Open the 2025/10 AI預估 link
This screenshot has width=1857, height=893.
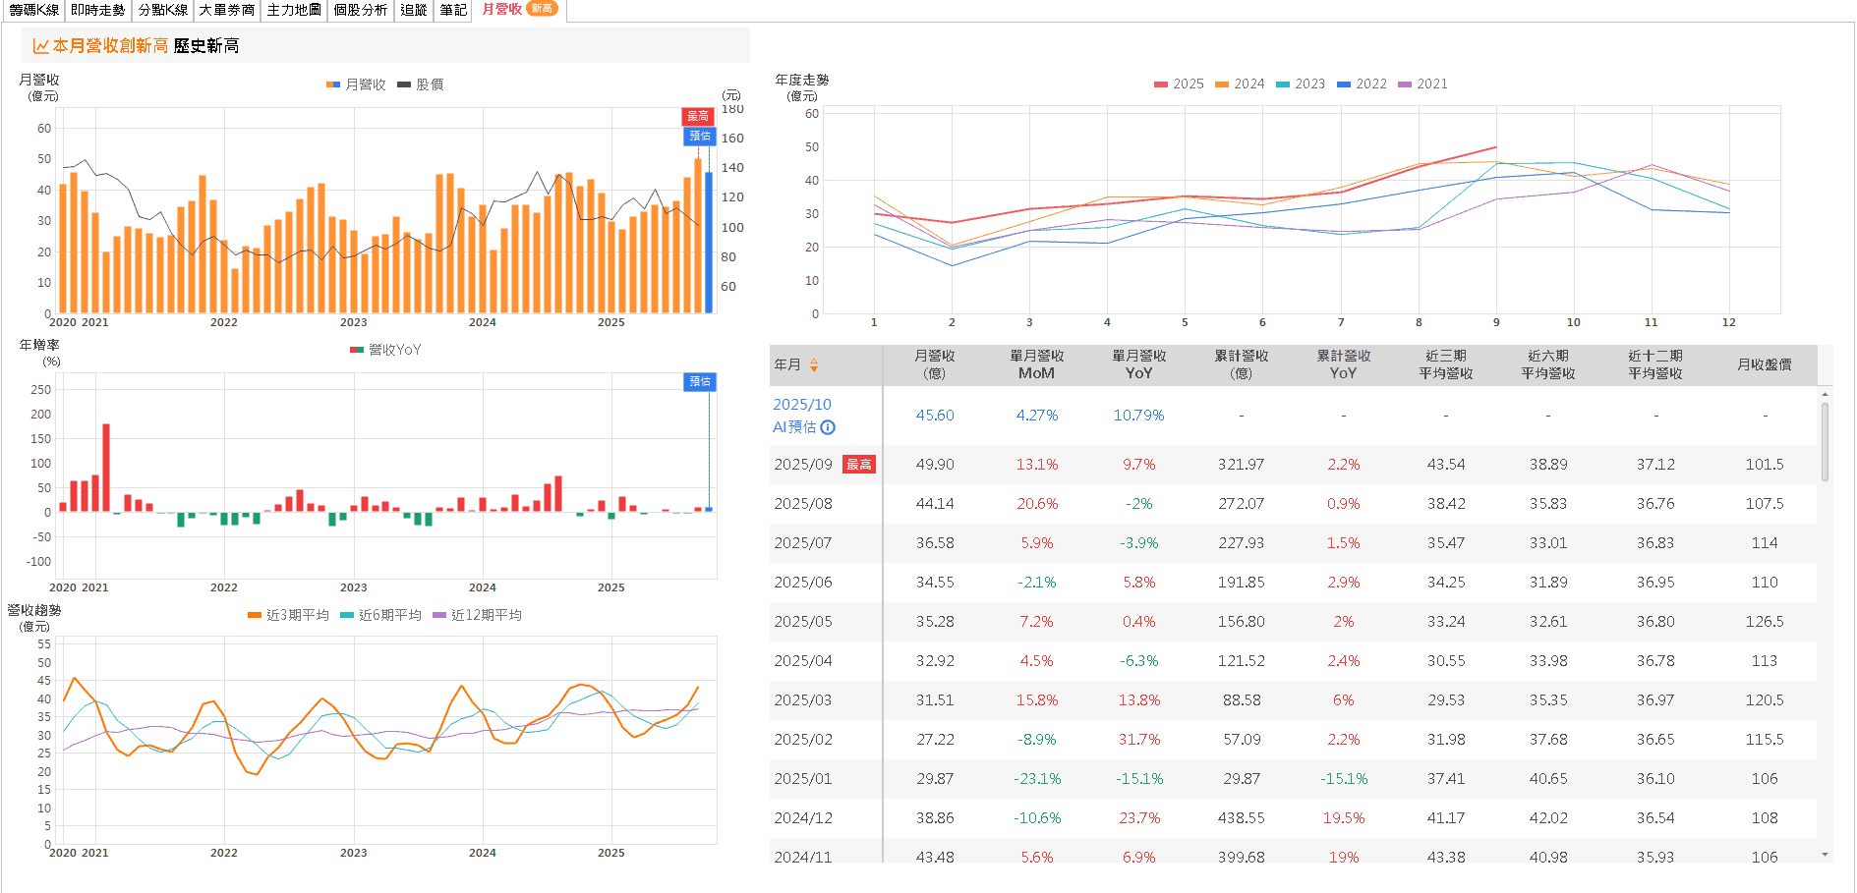pos(801,405)
